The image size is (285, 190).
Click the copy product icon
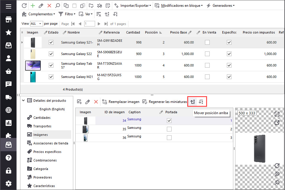(66, 5)
